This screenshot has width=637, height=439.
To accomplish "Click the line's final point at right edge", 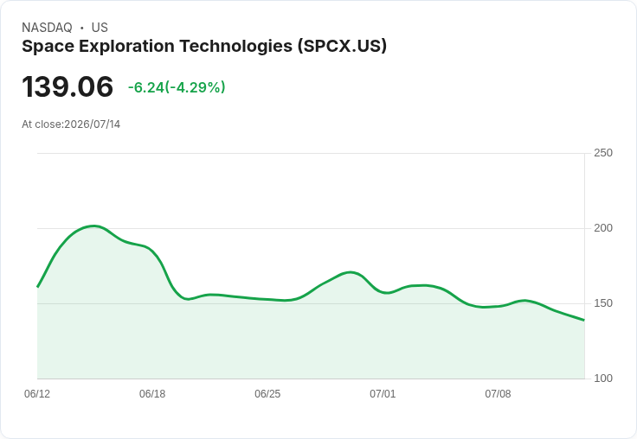I will point(584,320).
